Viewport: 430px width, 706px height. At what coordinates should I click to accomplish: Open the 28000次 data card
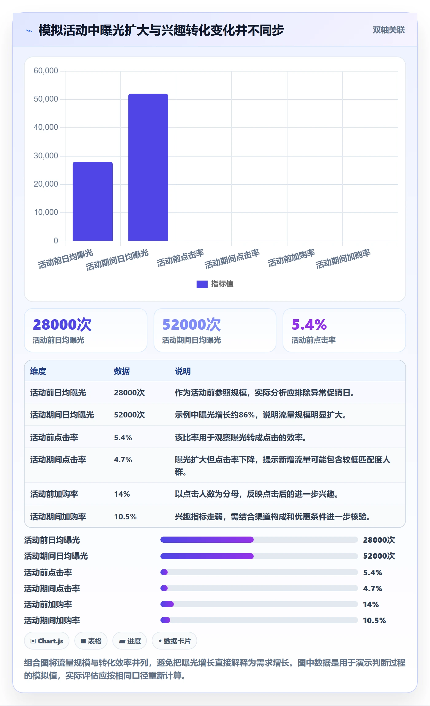click(86, 330)
